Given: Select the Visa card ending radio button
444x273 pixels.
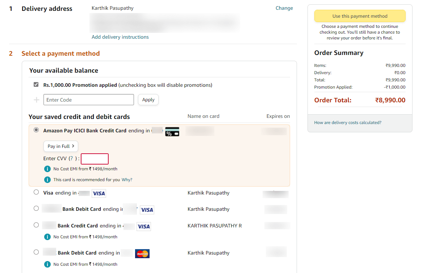Looking at the screenshot, I should 36,192.
